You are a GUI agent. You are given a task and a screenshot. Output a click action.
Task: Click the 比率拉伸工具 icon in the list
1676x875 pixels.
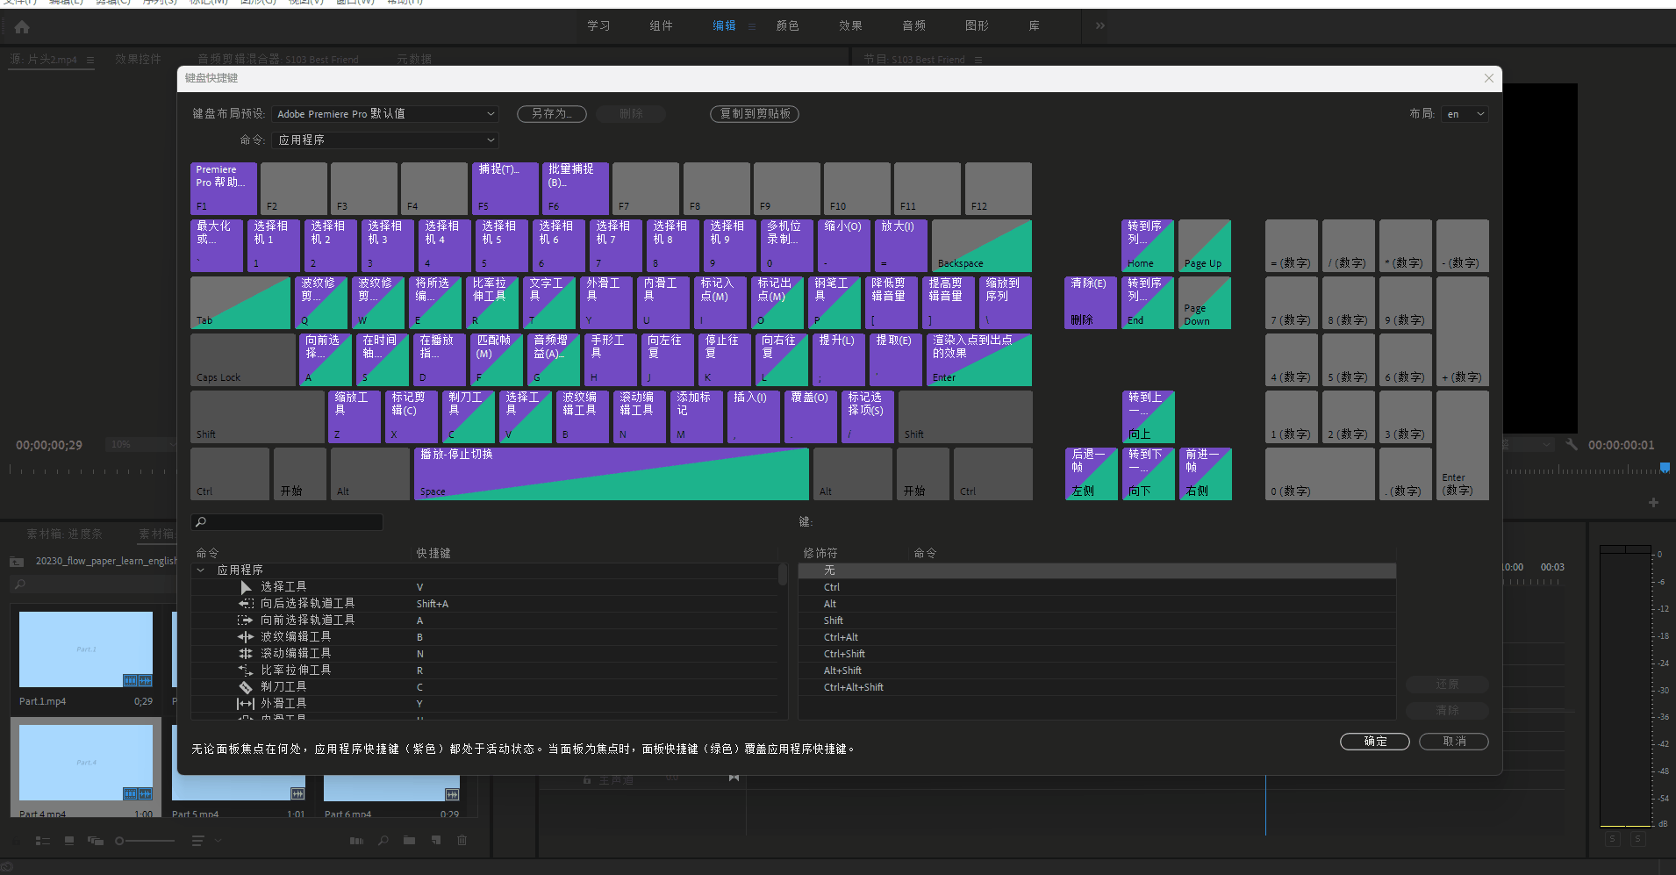coord(246,671)
